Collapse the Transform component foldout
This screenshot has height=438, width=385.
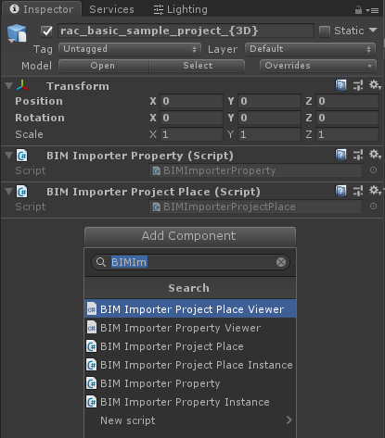(x=9, y=86)
